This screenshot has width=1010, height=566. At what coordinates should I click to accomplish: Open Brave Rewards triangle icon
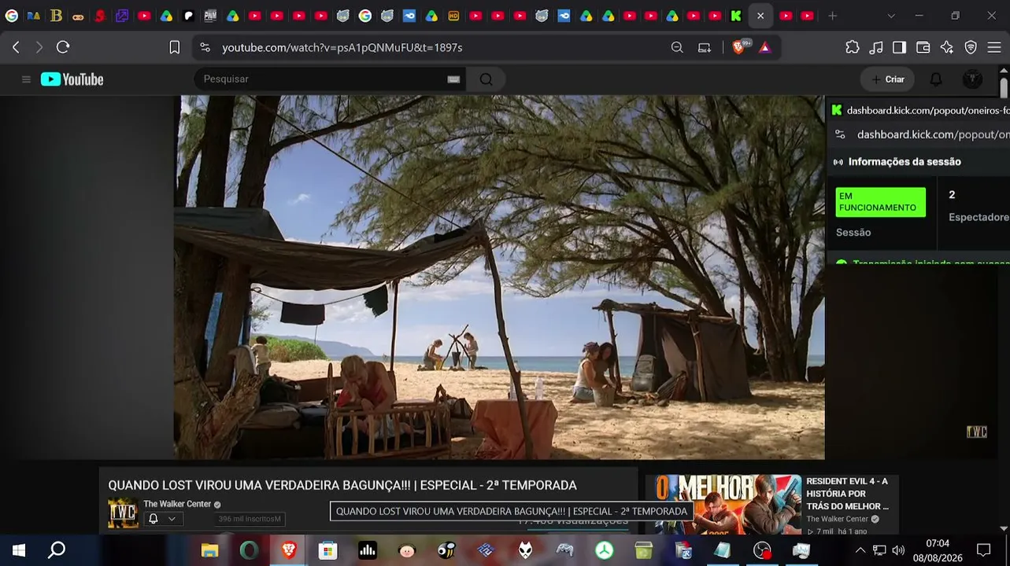tap(764, 47)
